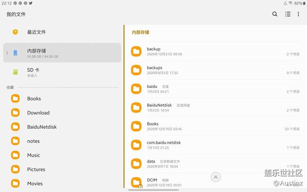Switch file list view mode icon
Image resolution: width=307 pixels, height=192 pixels.
click(287, 14)
